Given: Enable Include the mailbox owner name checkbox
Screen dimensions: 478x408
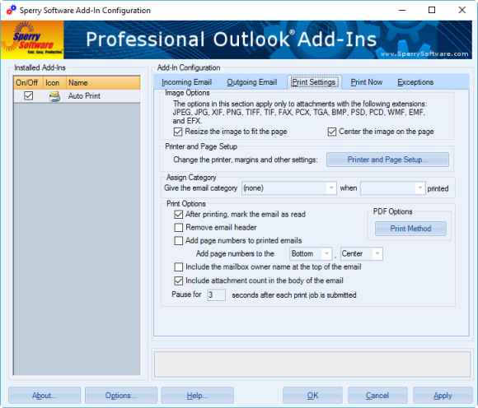Looking at the screenshot, I should click(x=179, y=267).
